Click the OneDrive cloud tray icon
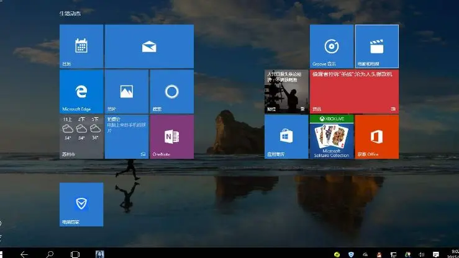This screenshot has width=459, height=258. click(365, 254)
